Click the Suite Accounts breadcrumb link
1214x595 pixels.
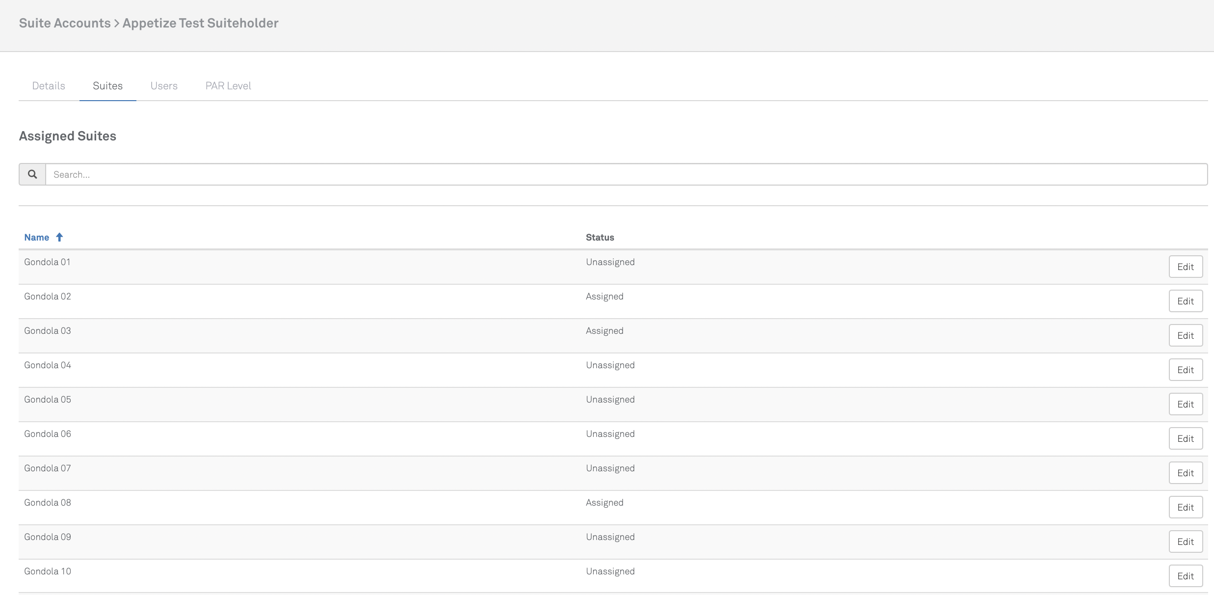[x=65, y=23]
